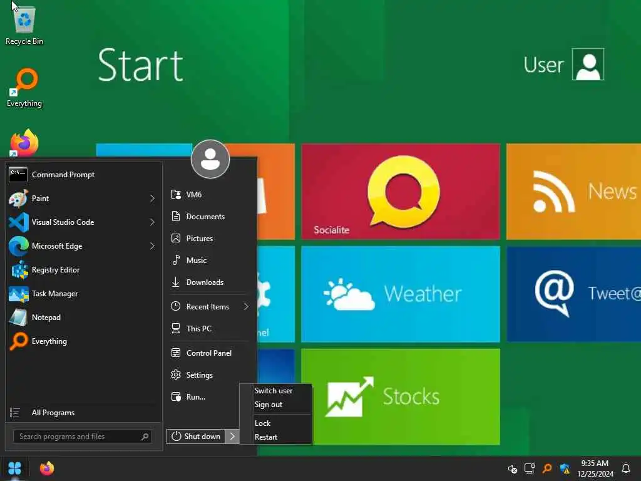Open the Firefox desktop shortcut
Viewport: 641px width, 481px height.
click(x=24, y=143)
